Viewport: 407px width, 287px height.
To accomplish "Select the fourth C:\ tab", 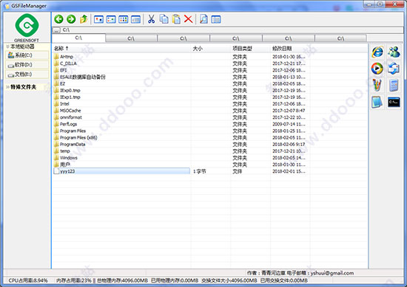I will (x=236, y=38).
